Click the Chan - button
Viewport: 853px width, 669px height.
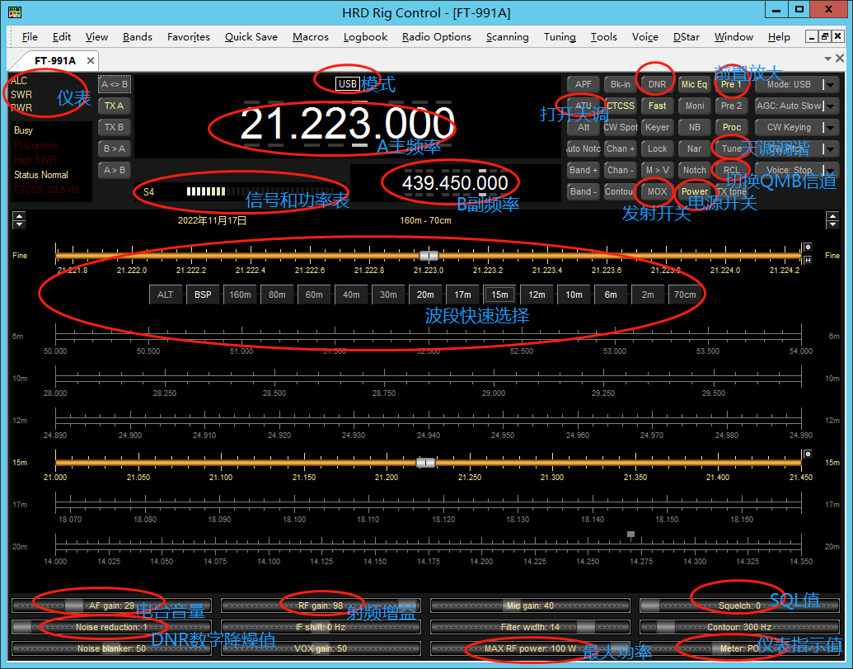(620, 170)
